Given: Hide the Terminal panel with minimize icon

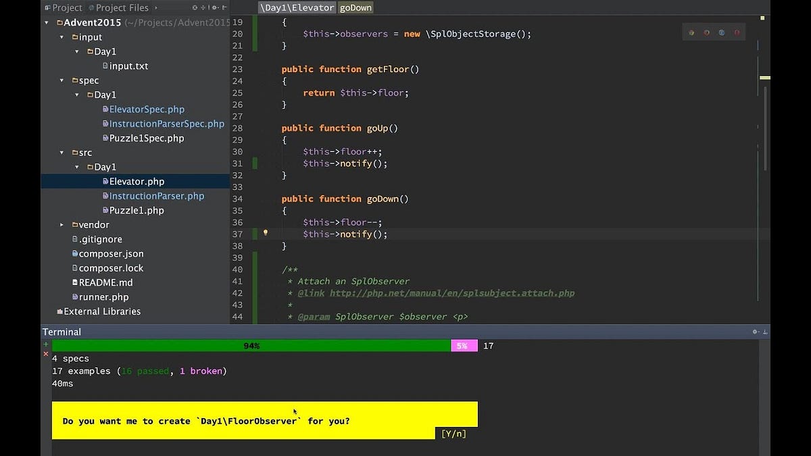Looking at the screenshot, I should [766, 332].
